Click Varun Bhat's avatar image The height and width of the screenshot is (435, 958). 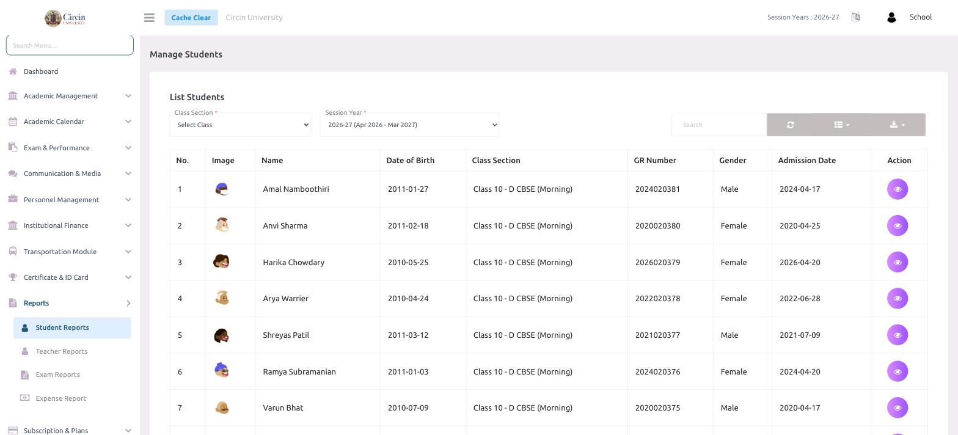222,407
